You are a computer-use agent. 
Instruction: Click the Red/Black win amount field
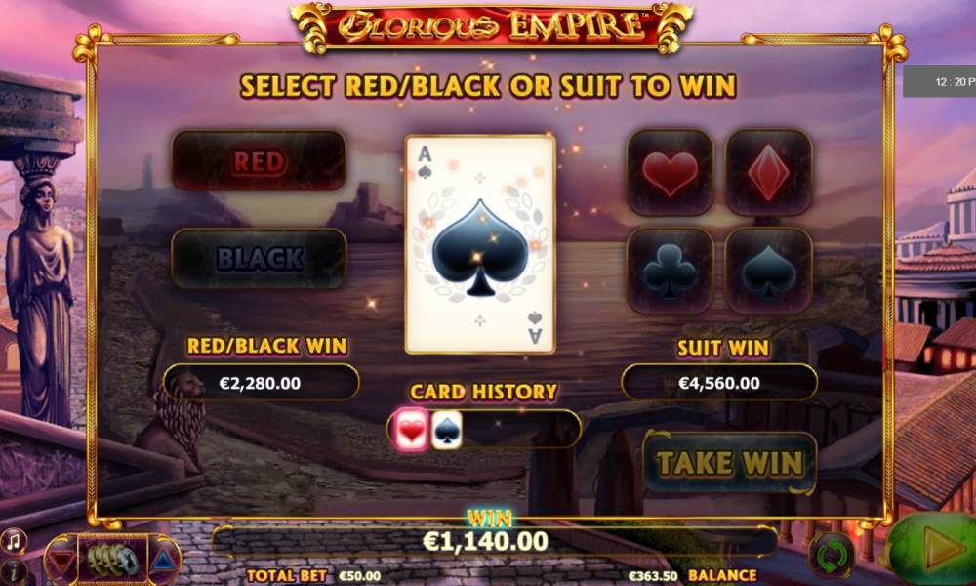(x=261, y=382)
